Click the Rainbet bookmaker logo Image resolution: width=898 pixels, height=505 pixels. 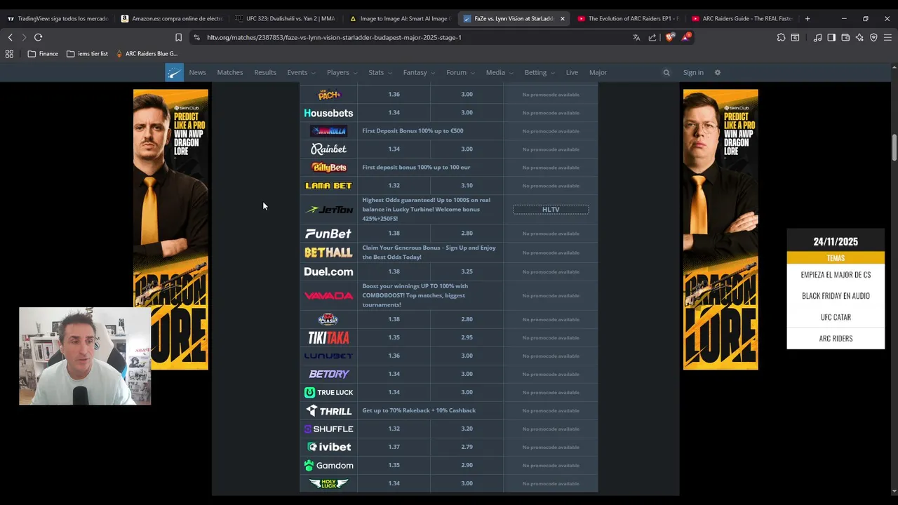pos(328,149)
